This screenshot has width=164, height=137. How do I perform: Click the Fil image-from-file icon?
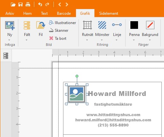[x=41, y=25]
